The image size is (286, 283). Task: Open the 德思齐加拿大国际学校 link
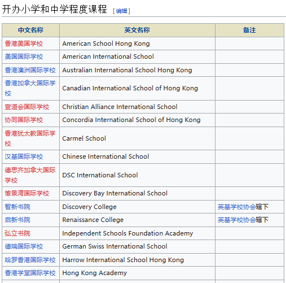pos(30,175)
